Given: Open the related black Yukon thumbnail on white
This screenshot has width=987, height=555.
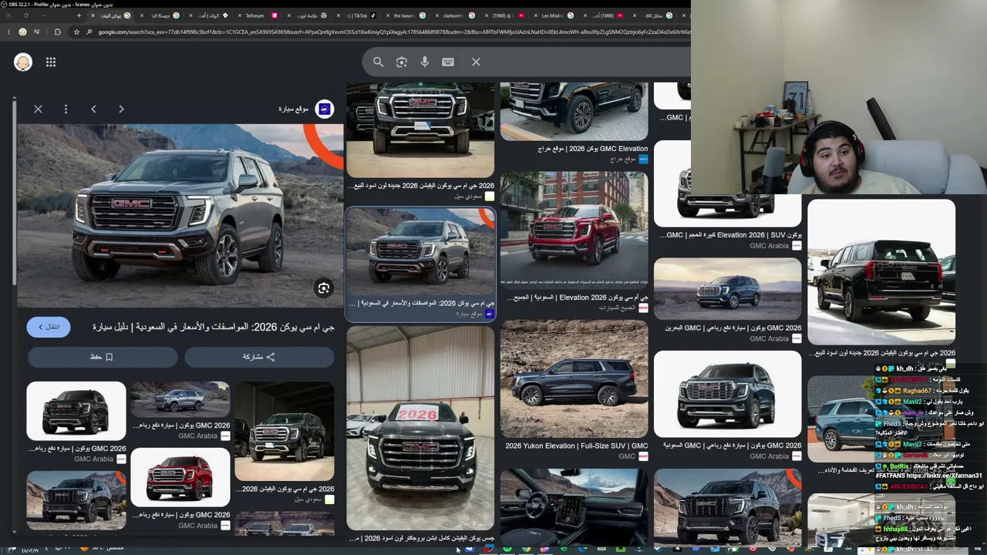Looking at the screenshot, I should click(x=76, y=411).
